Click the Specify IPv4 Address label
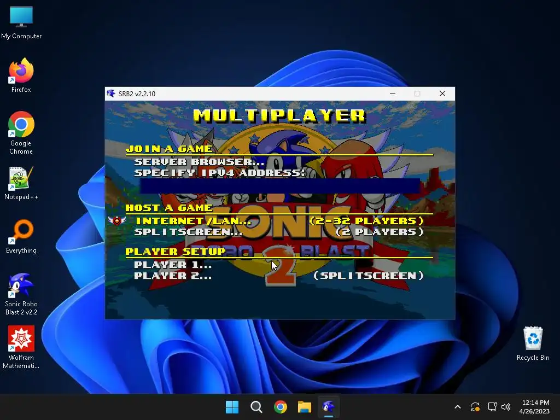This screenshot has height=420, width=560. click(220, 173)
